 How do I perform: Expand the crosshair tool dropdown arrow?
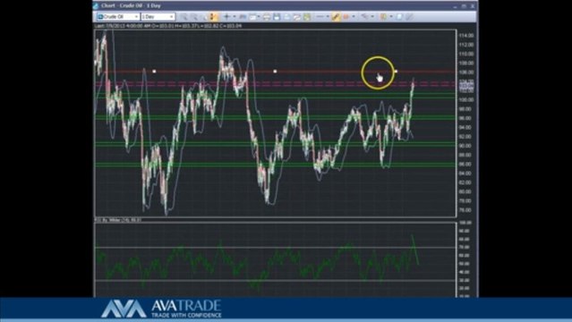click(x=235, y=17)
